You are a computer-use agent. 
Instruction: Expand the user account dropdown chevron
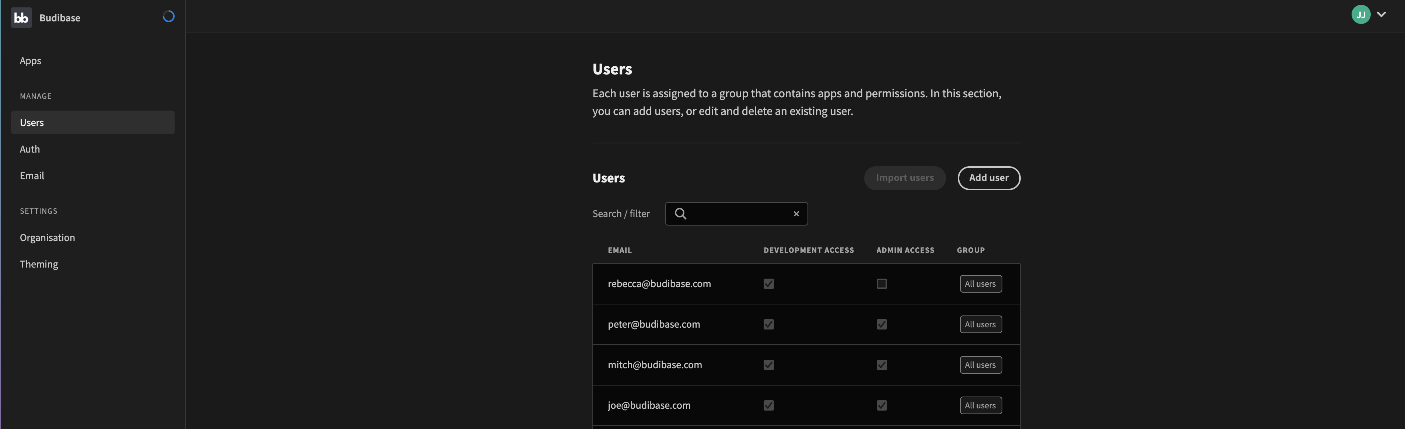[1381, 15]
